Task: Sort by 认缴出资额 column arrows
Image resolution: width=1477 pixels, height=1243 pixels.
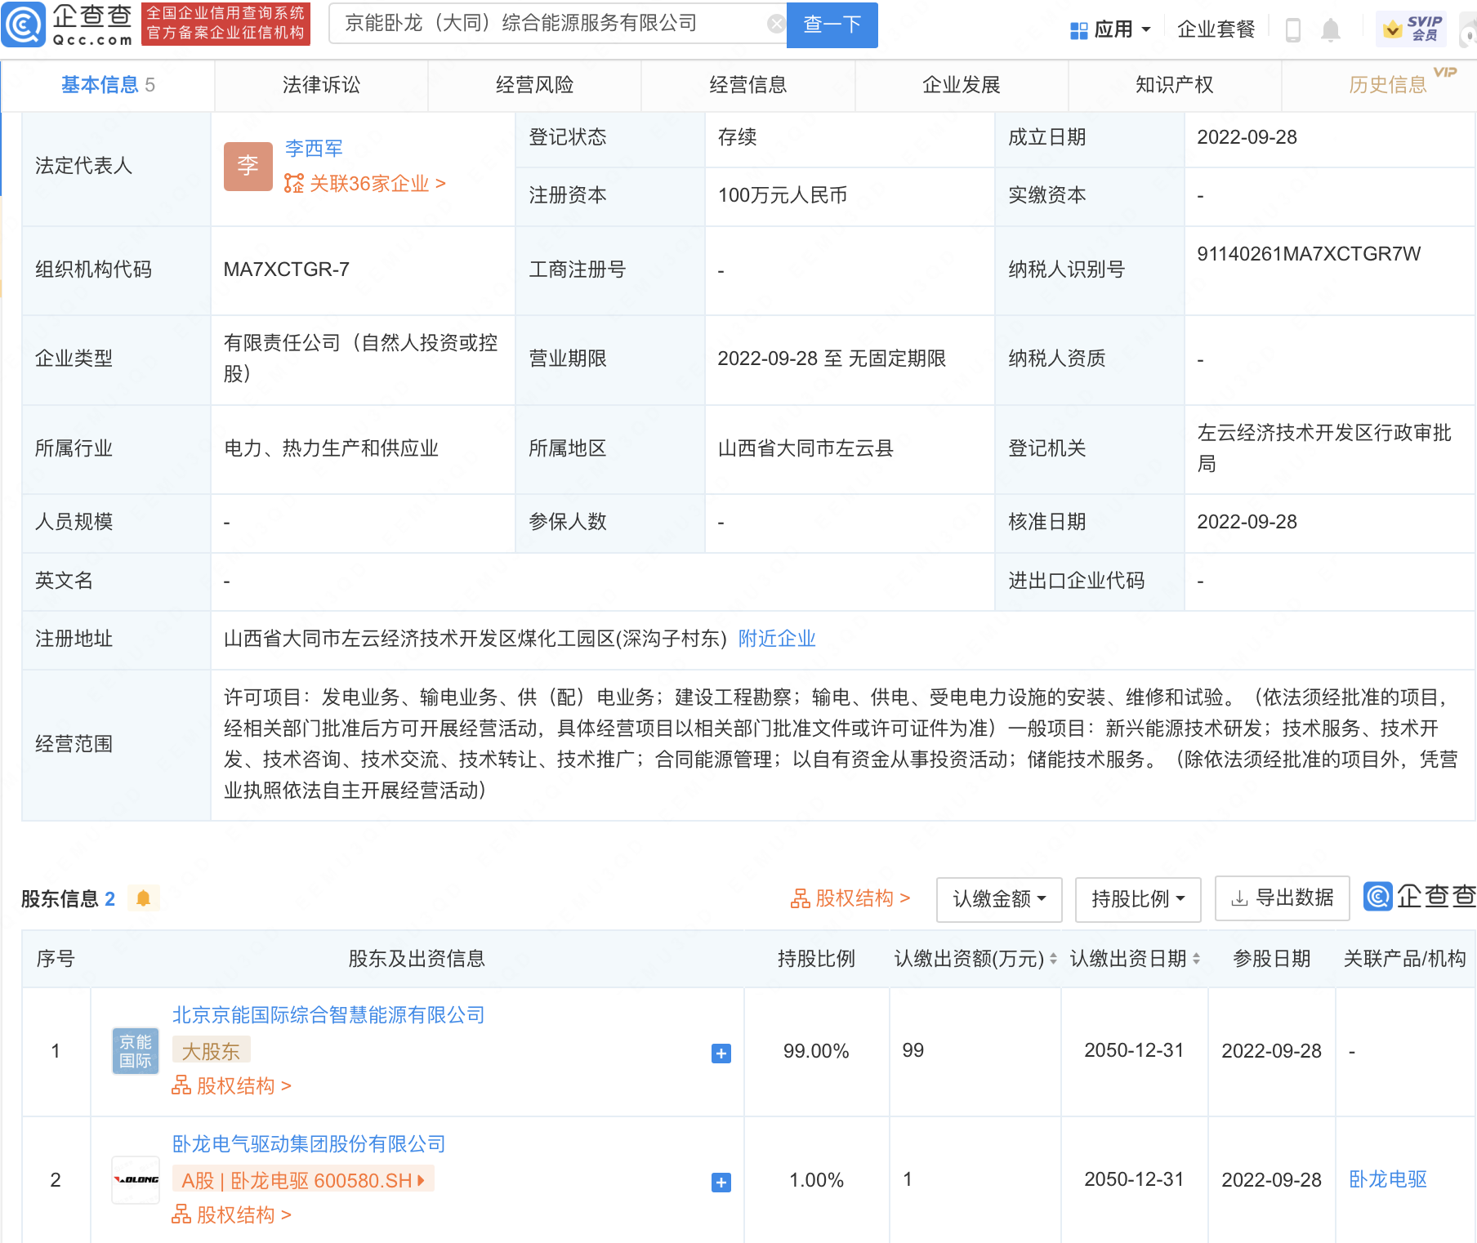Action: tap(1053, 959)
